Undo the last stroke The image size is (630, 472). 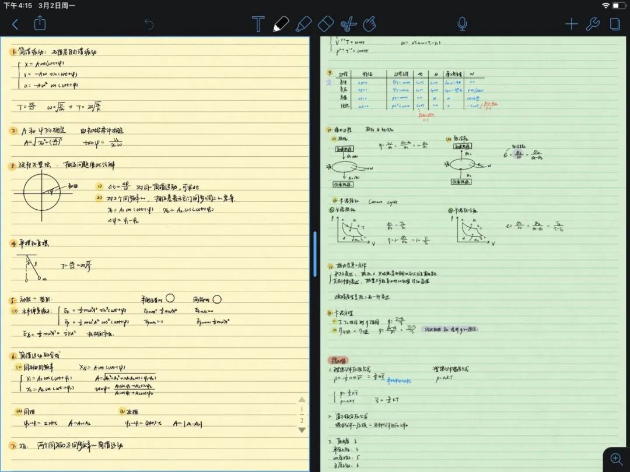point(149,24)
